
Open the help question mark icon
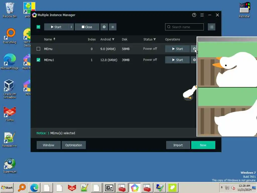coord(194,15)
